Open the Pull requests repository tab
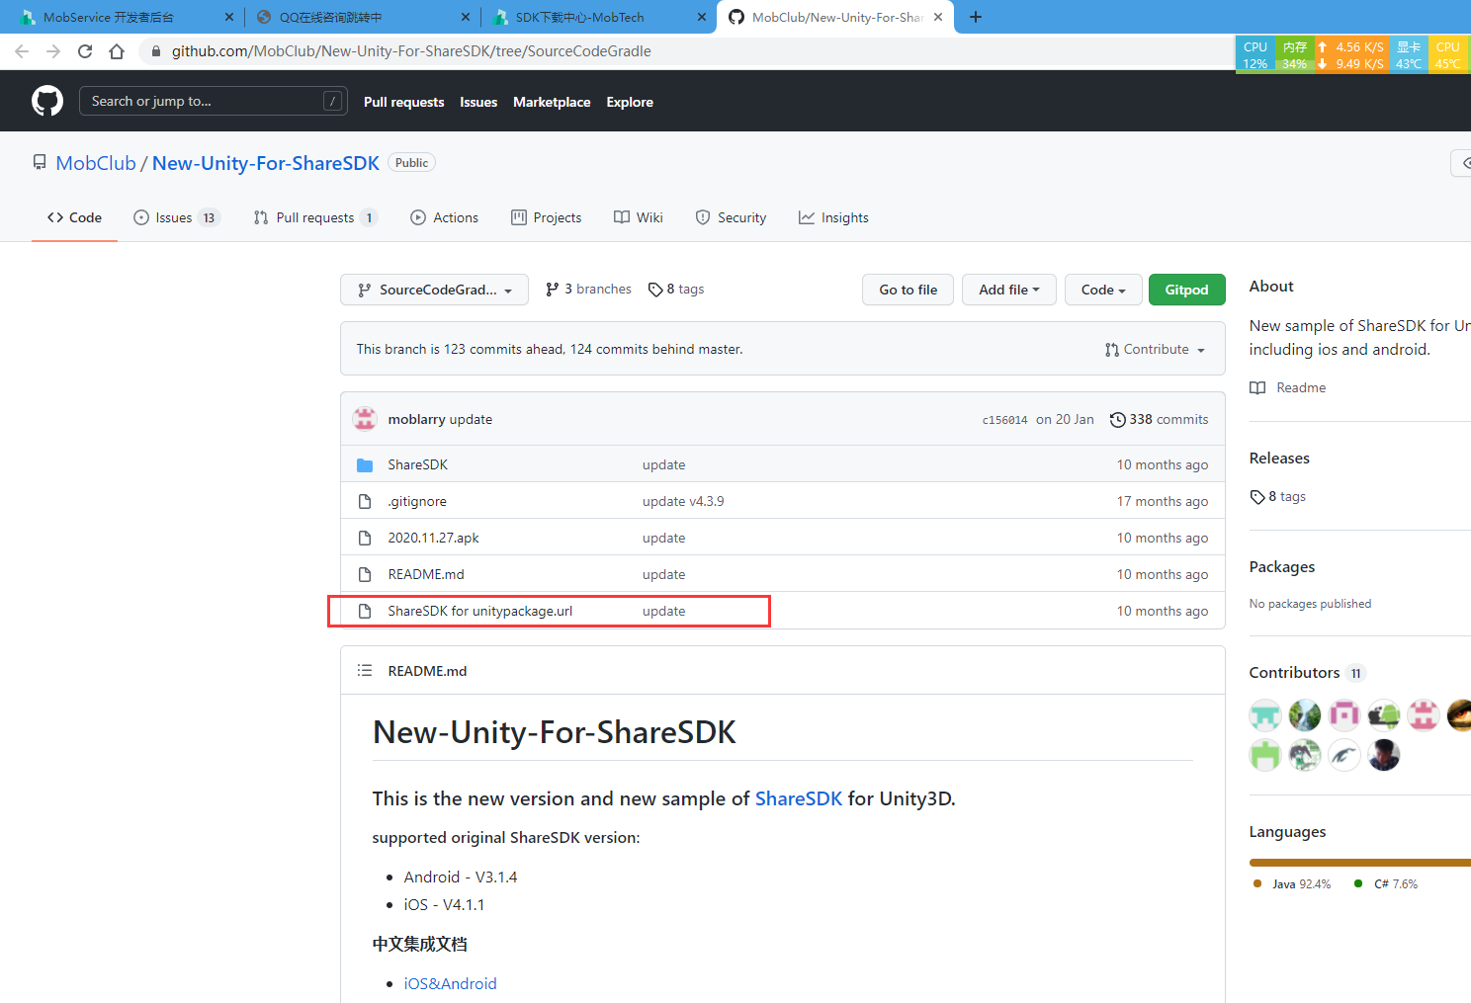Screen dimensions: 1471x1003 [315, 217]
